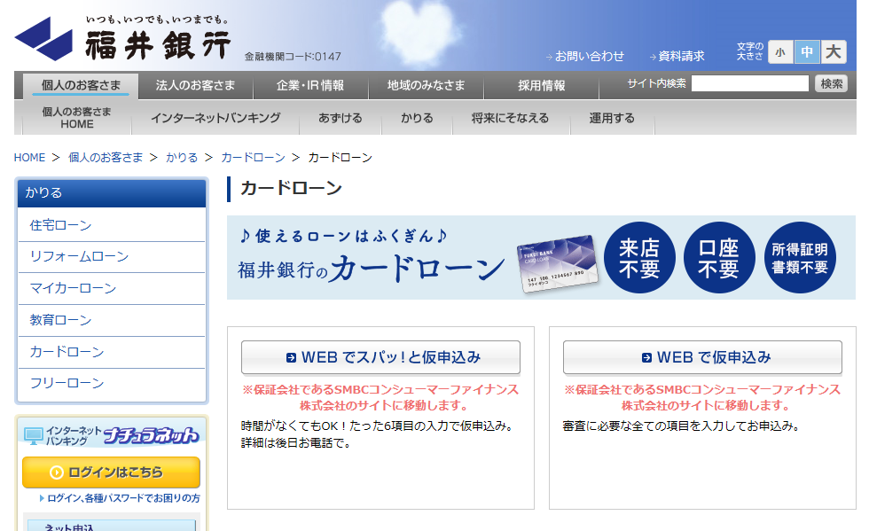Select the 個人のお客さま tab
Viewport: 869px width, 531px height.
81,85
